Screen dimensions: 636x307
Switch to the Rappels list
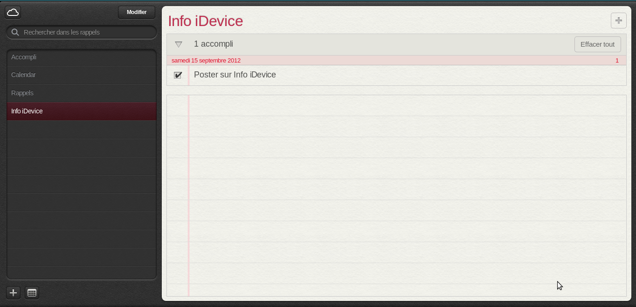point(82,93)
